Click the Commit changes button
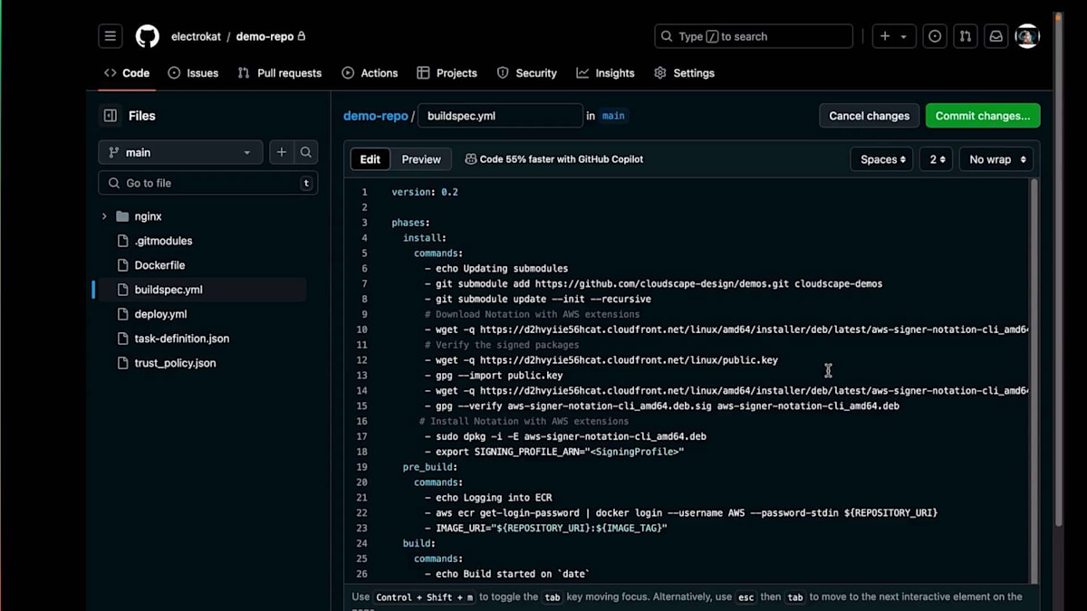Image resolution: width=1087 pixels, height=611 pixels. point(983,116)
